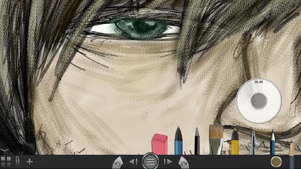Click the gray brush size dot

[x=259, y=101]
